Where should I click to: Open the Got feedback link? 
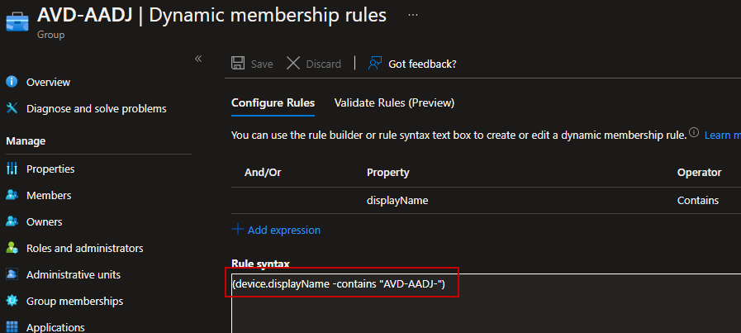click(413, 64)
